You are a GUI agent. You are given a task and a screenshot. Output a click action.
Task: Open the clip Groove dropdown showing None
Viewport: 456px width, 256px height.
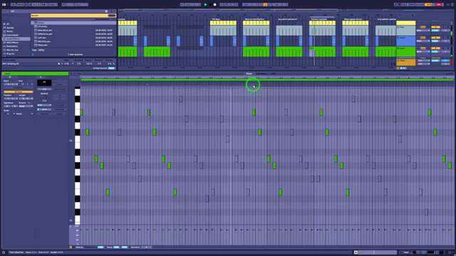[x=26, y=106]
